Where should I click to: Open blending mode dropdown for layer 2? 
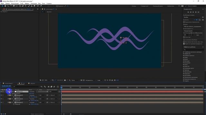tap(32, 95)
